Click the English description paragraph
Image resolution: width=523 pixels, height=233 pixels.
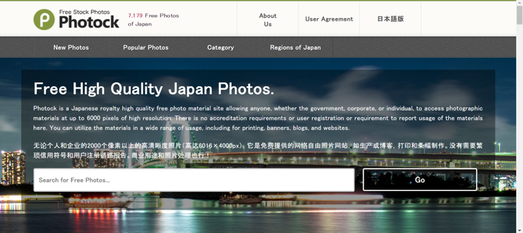pos(258,118)
